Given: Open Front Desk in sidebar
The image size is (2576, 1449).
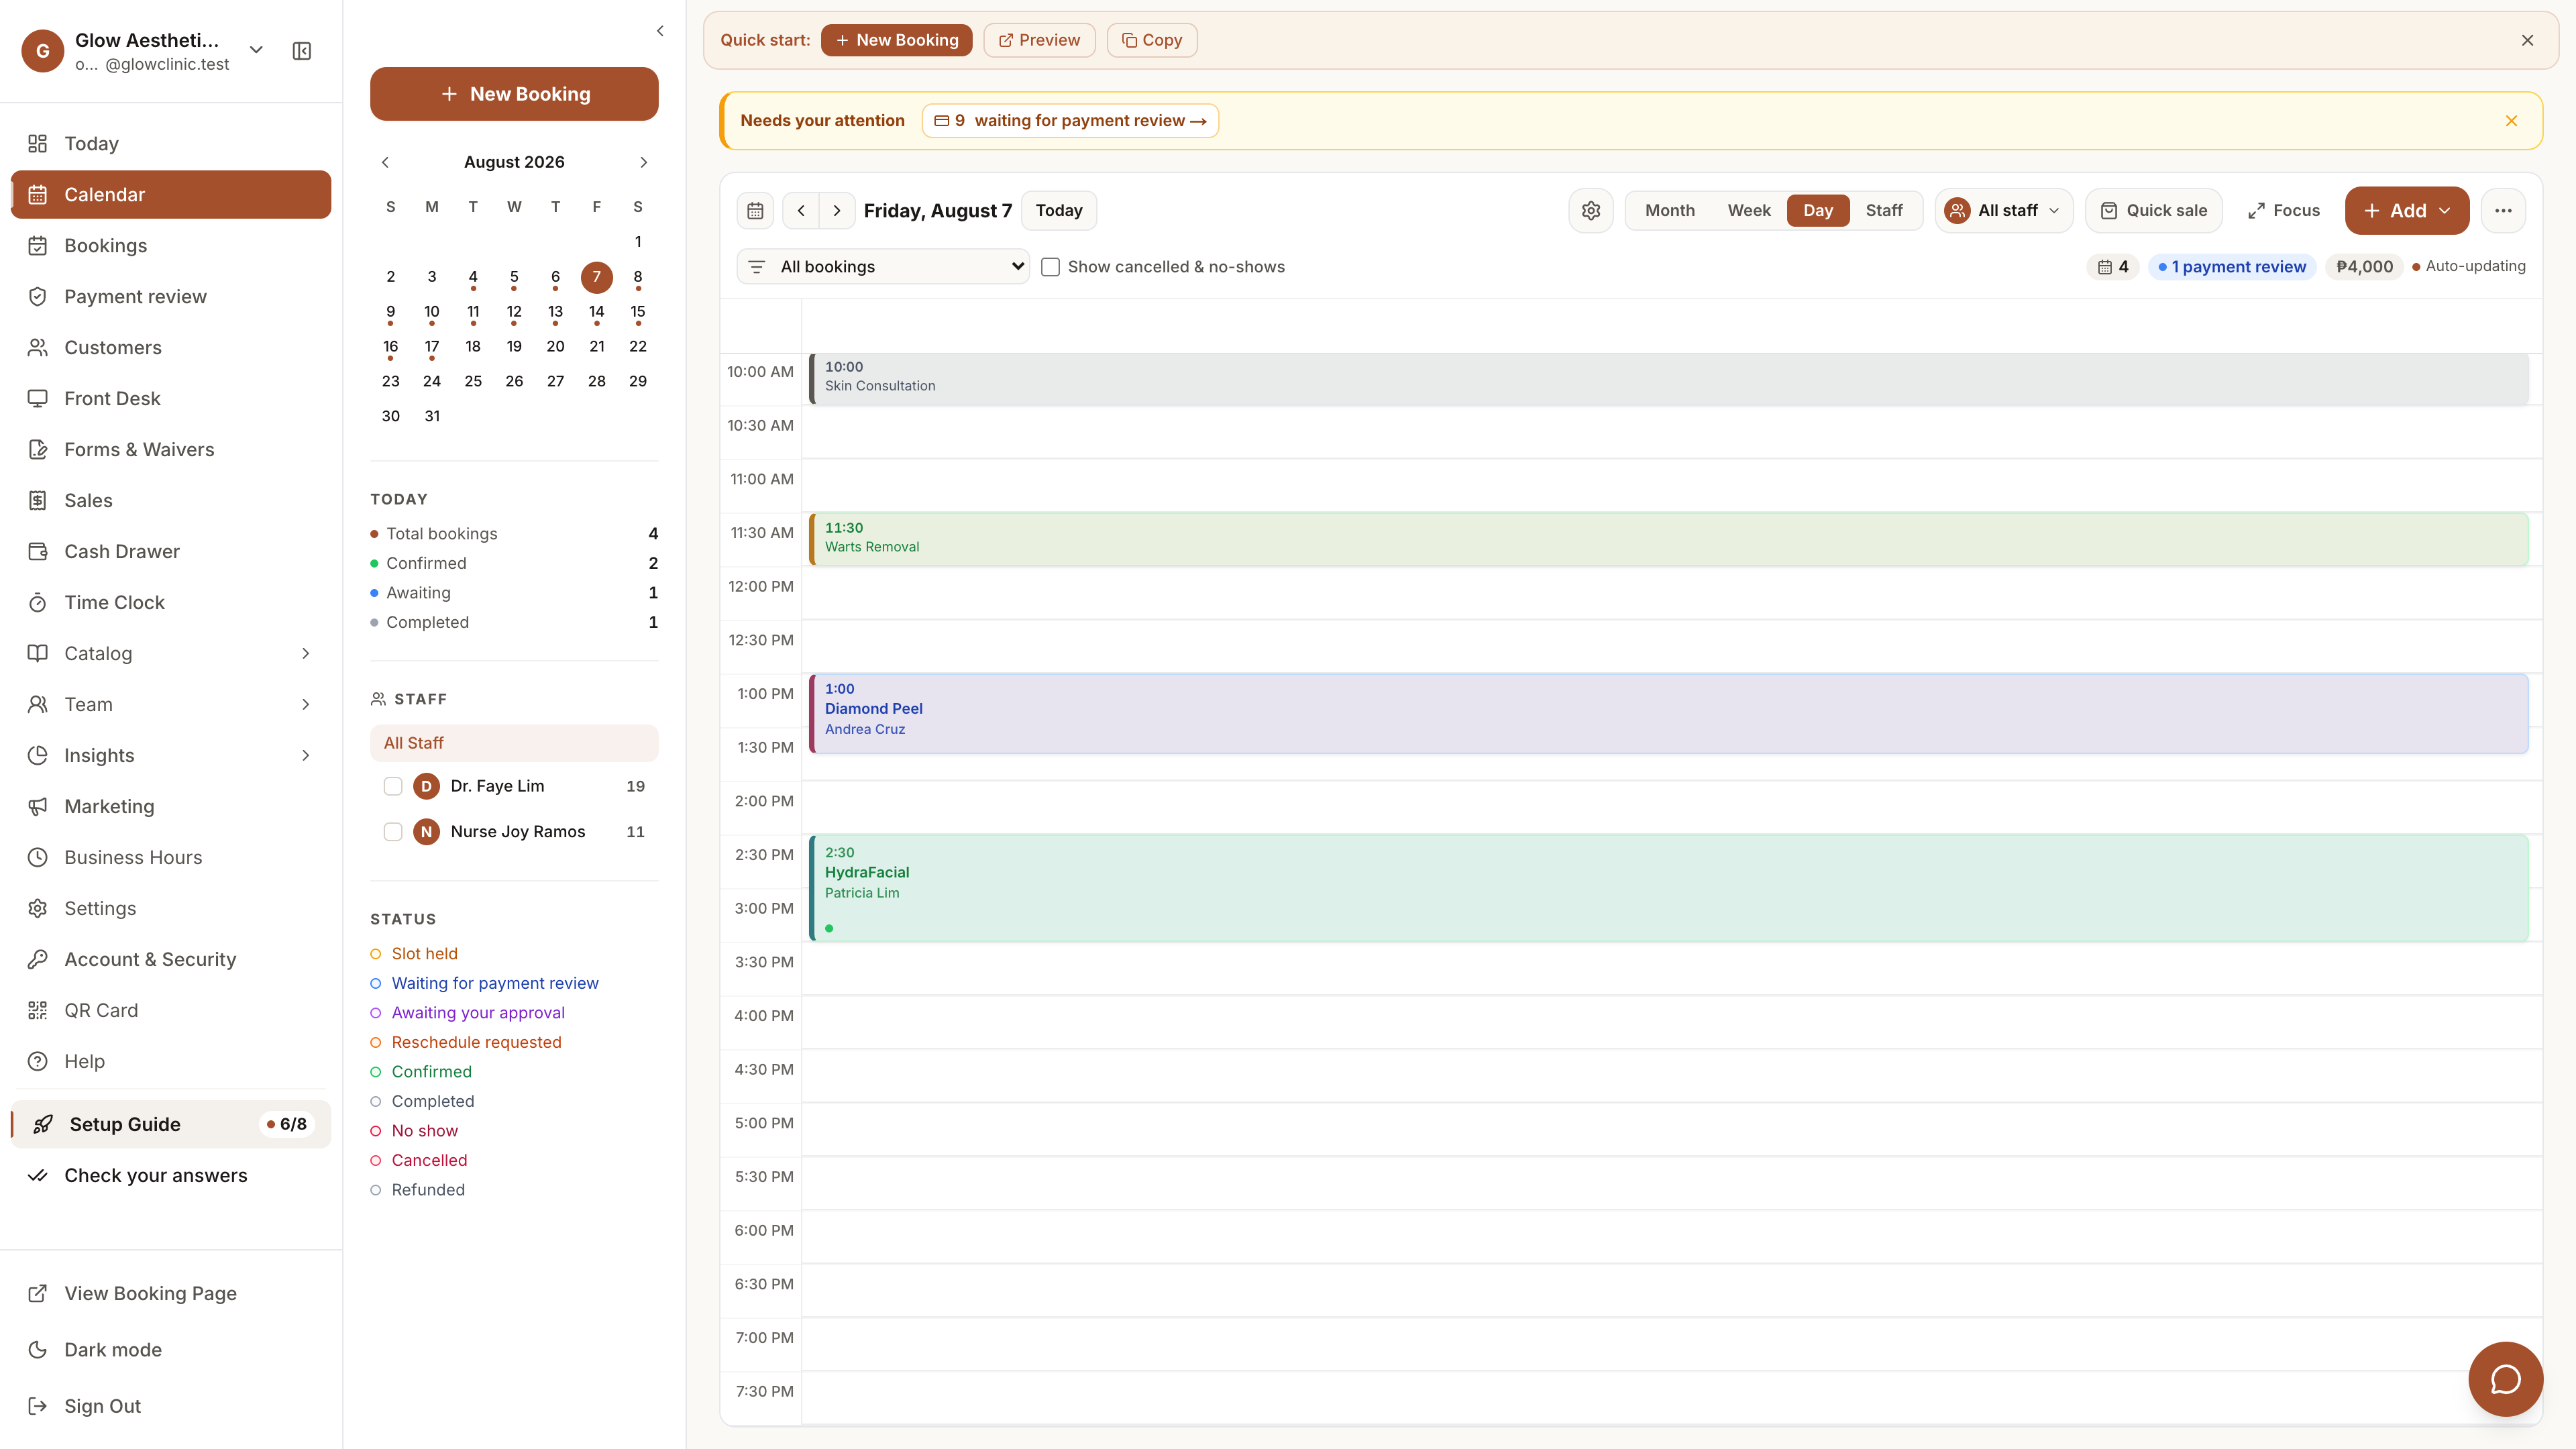Looking at the screenshot, I should pos(171,398).
